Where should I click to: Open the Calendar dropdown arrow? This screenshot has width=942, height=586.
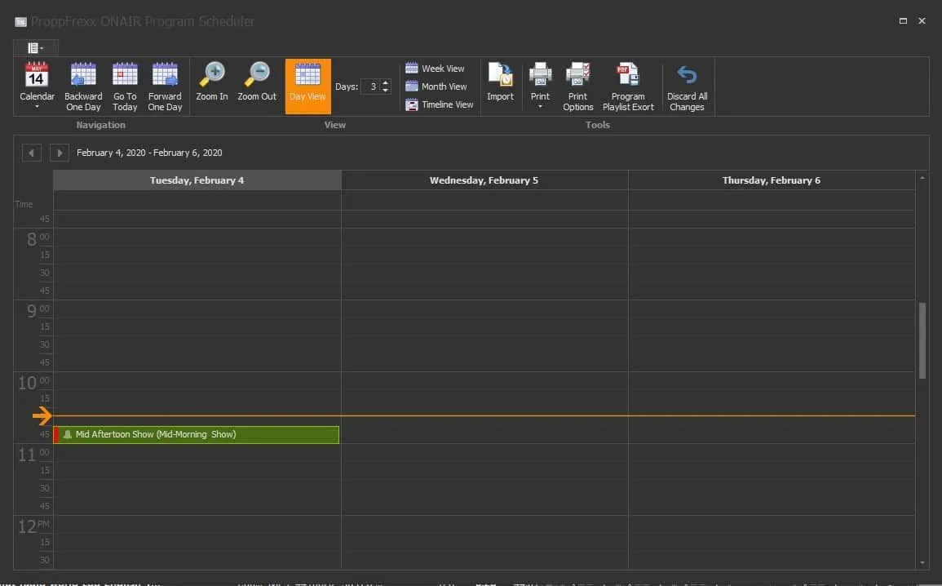(x=37, y=109)
